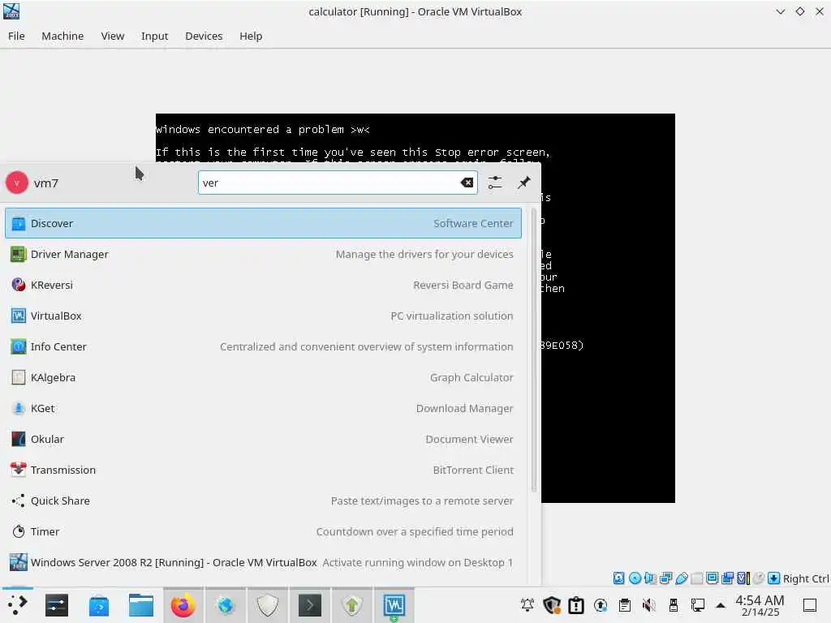Click the Show Desktop button

pos(810,605)
